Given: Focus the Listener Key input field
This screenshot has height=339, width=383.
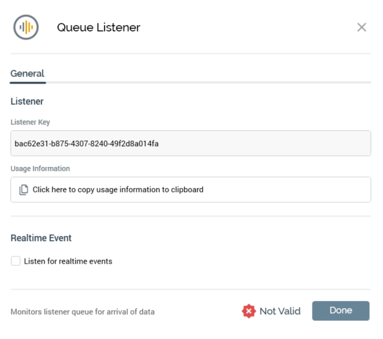Looking at the screenshot, I should (191, 143).
